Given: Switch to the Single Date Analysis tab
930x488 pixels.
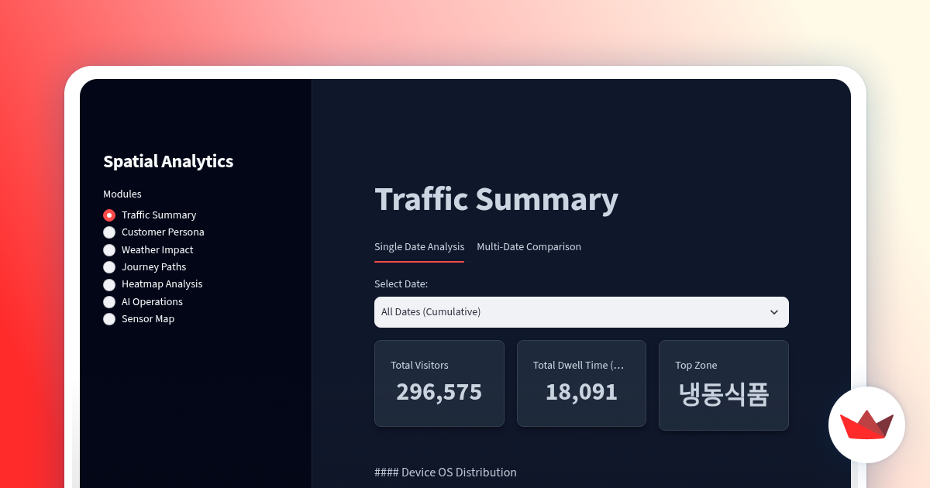Looking at the screenshot, I should coord(419,247).
